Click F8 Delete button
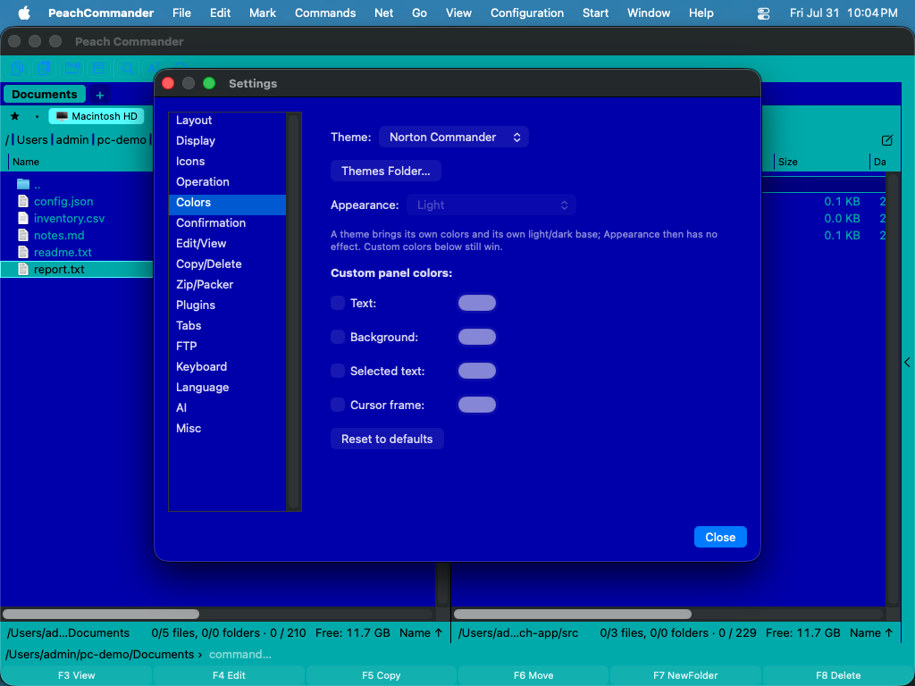Viewport: 915px width, 686px height. tap(838, 675)
